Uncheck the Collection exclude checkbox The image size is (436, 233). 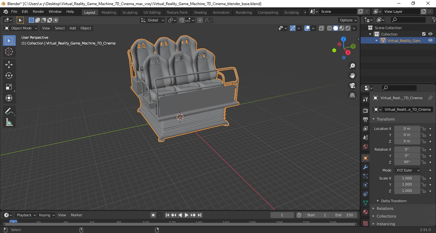(x=424, y=34)
